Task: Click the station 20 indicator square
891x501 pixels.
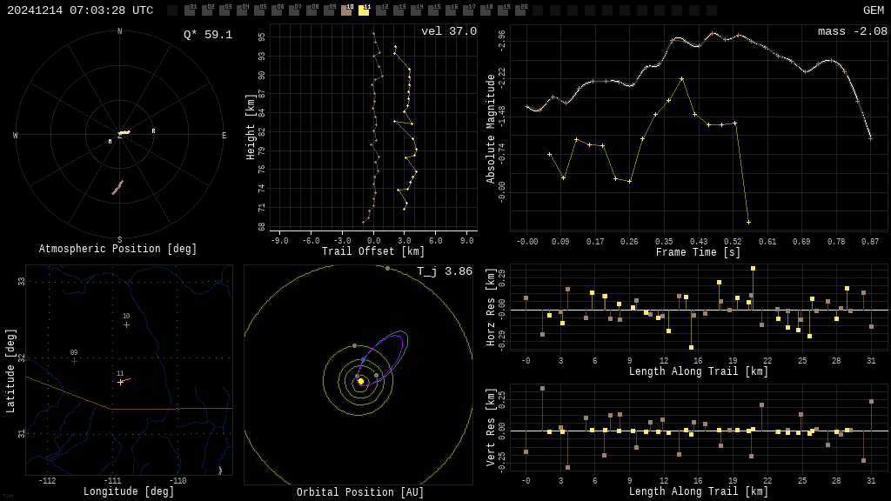Action: tap(520, 10)
